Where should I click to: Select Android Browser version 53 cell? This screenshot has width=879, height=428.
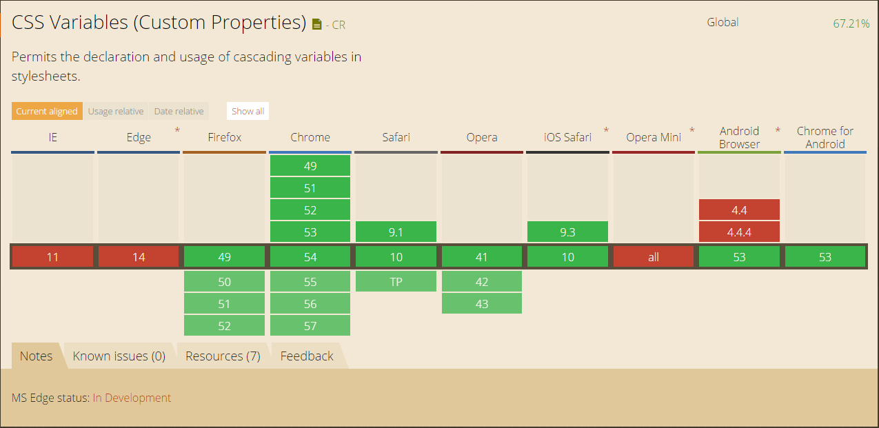(739, 257)
